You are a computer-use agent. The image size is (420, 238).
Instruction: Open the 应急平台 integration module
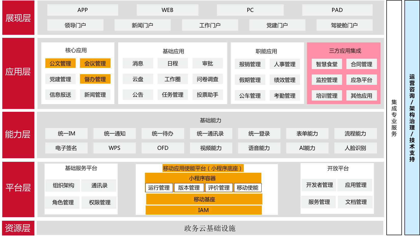pyautogui.click(x=361, y=80)
